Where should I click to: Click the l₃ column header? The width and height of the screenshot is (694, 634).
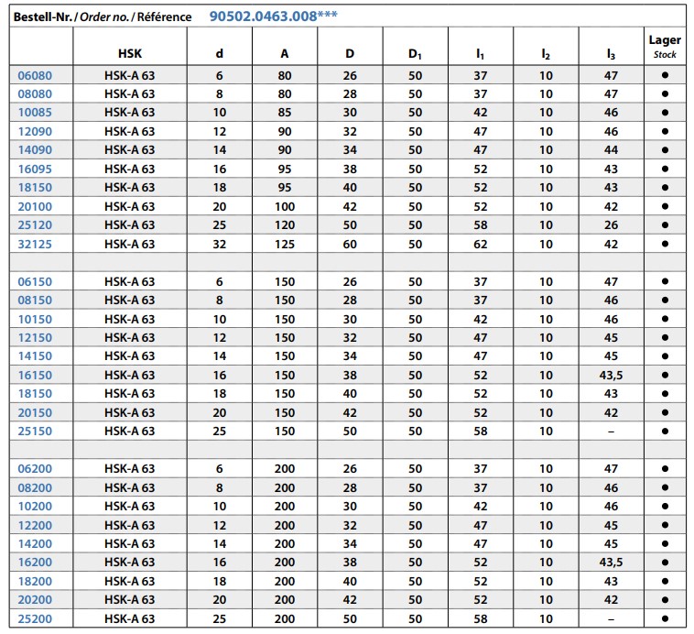[611, 54]
